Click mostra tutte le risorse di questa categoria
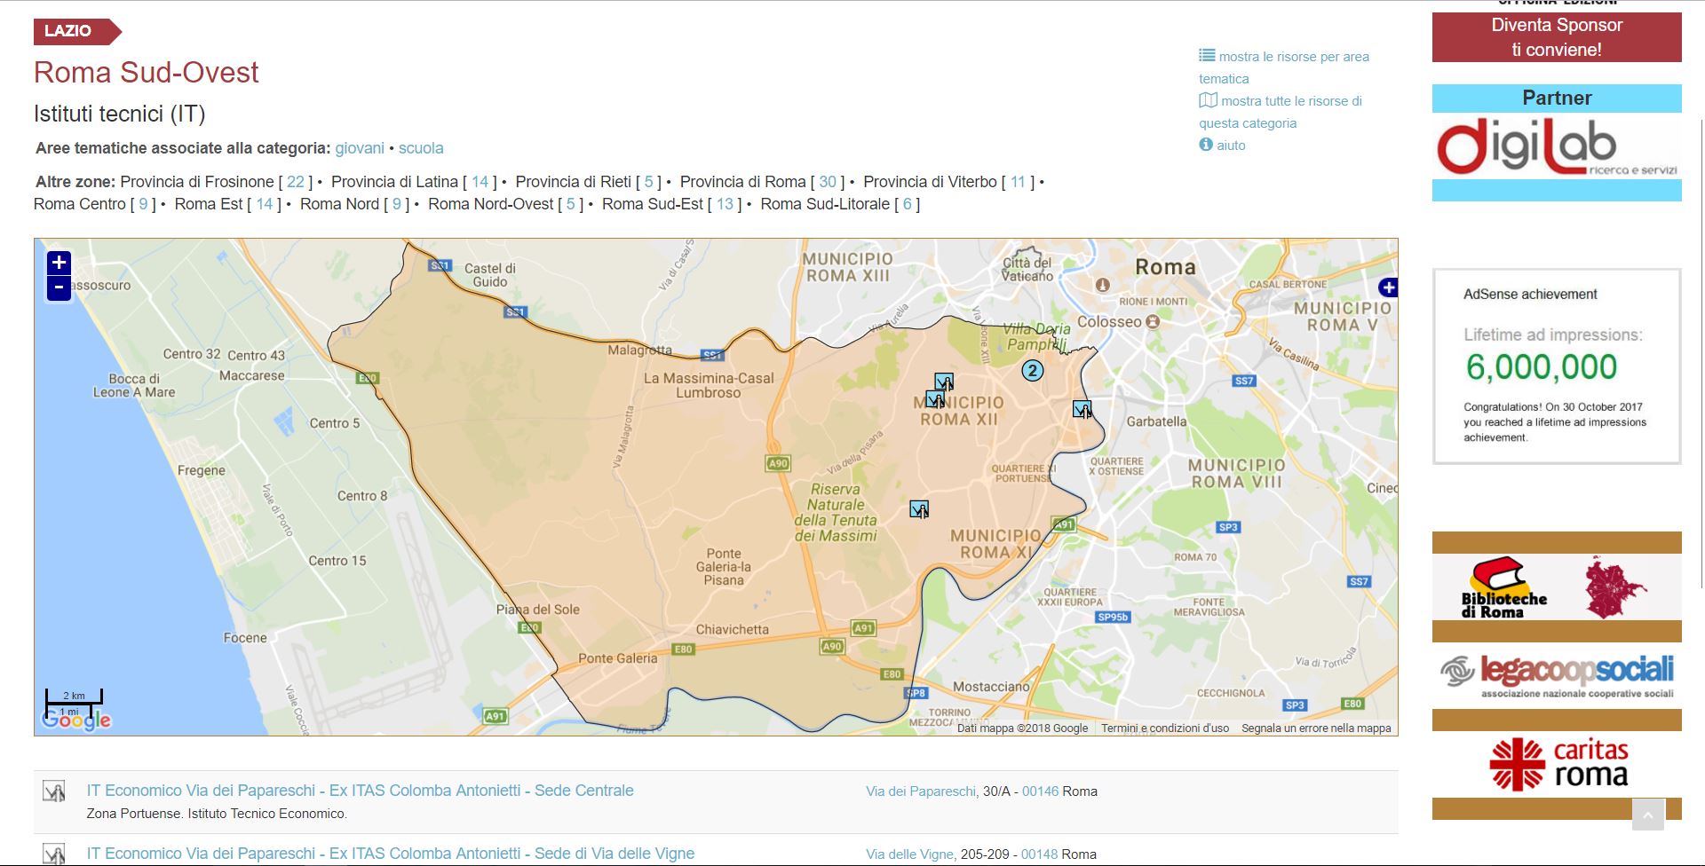 point(1281,112)
